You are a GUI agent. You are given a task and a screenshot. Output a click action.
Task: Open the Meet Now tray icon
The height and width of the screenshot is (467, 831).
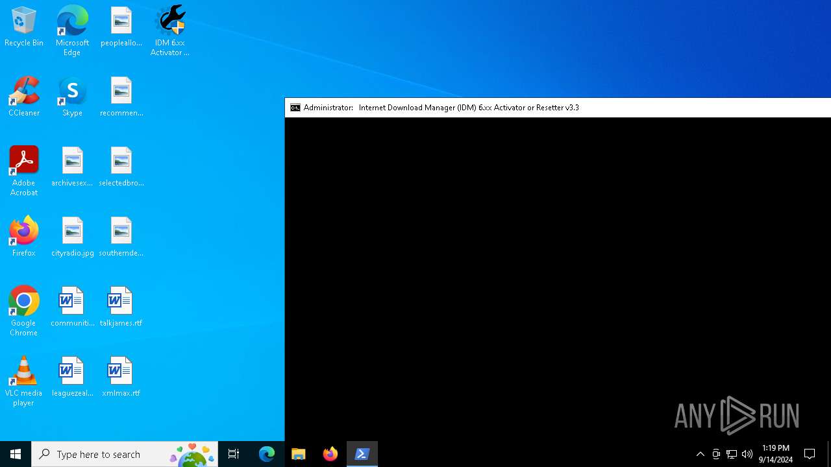(716, 454)
